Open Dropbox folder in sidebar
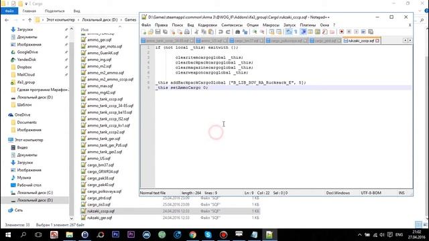 (24, 67)
